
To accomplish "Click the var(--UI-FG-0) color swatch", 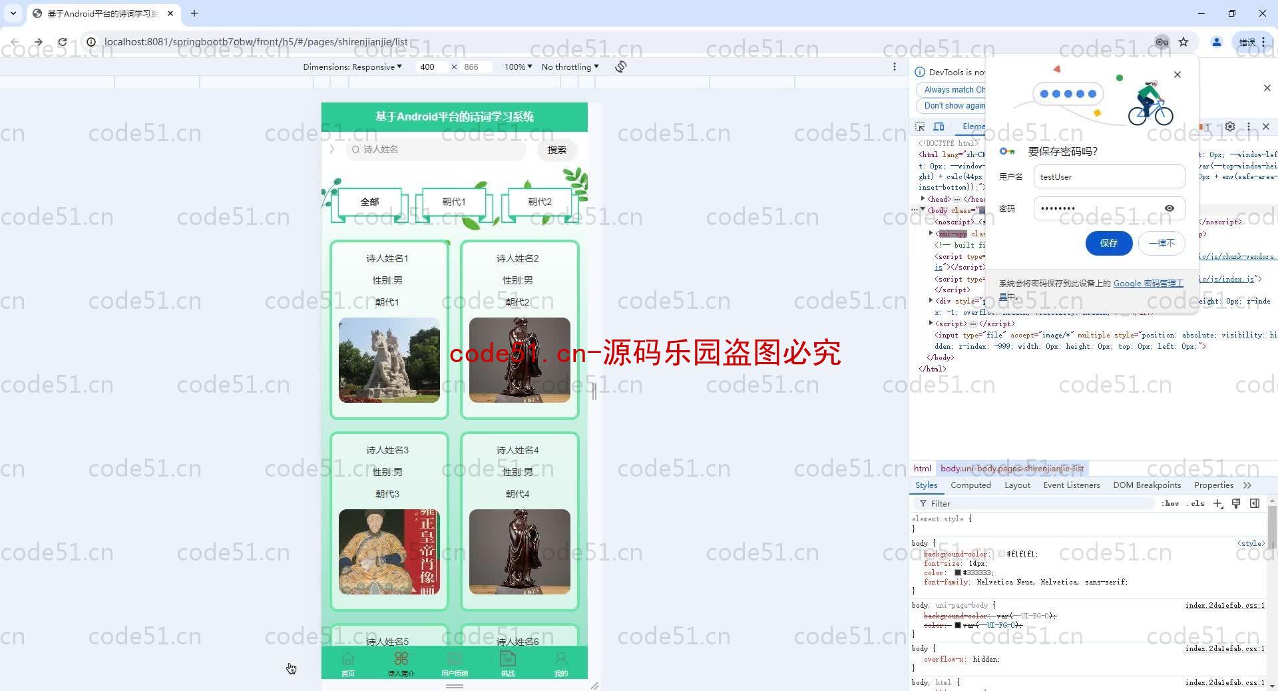I will (x=958, y=625).
